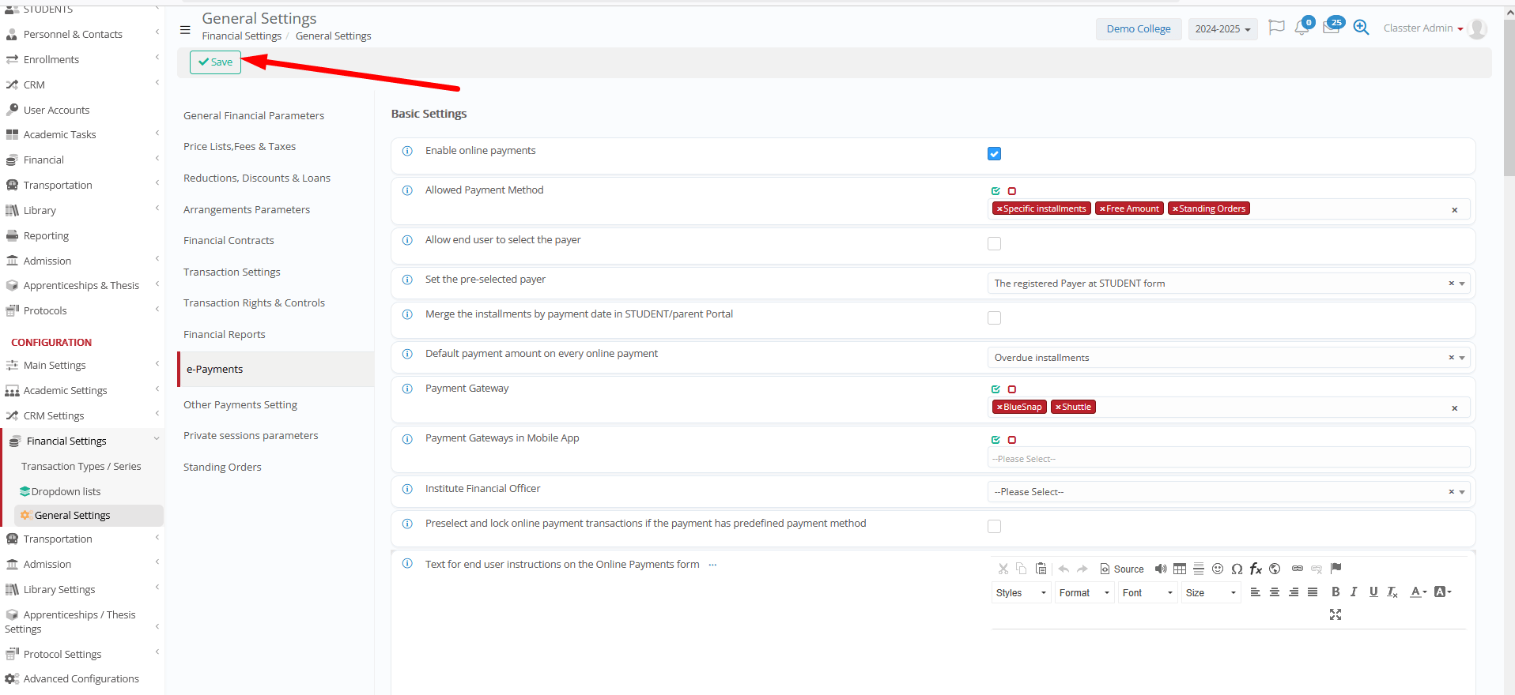Open the messages envelope icon
Image resolution: width=1515 pixels, height=695 pixels.
click(1331, 28)
